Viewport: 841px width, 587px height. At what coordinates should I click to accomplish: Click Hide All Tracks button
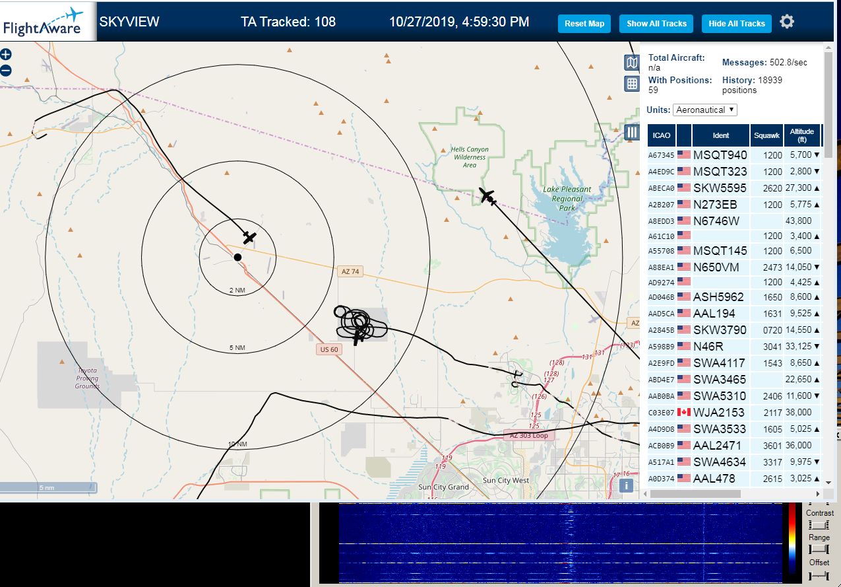click(x=737, y=23)
